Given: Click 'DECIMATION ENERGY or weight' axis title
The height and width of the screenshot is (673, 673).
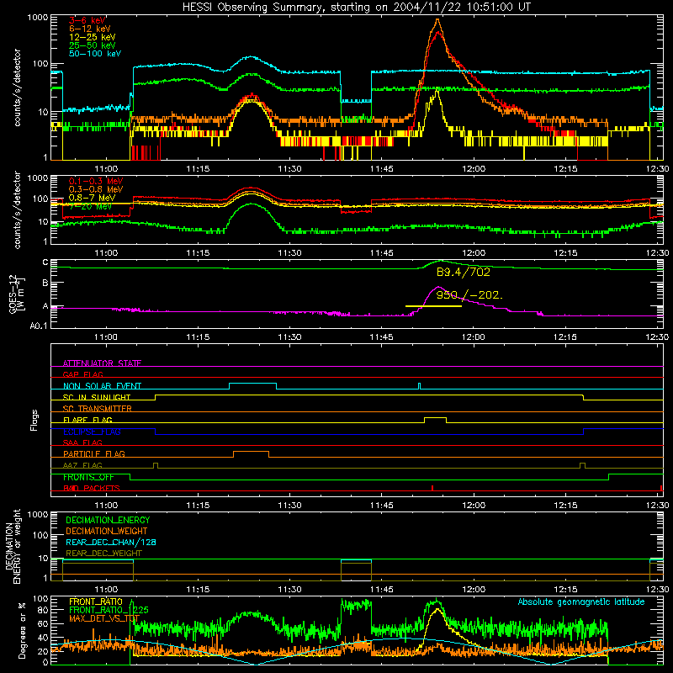Looking at the screenshot, I should (x=13, y=546).
